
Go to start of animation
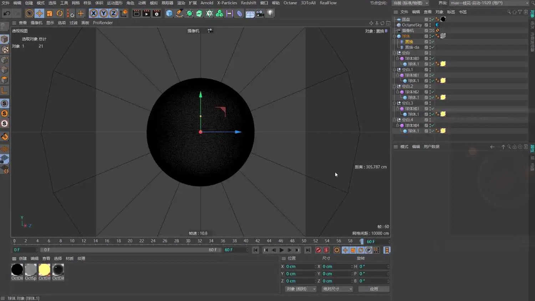pyautogui.click(x=255, y=250)
